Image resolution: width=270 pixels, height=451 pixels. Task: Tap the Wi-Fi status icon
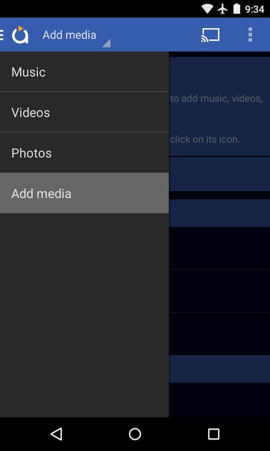(207, 9)
